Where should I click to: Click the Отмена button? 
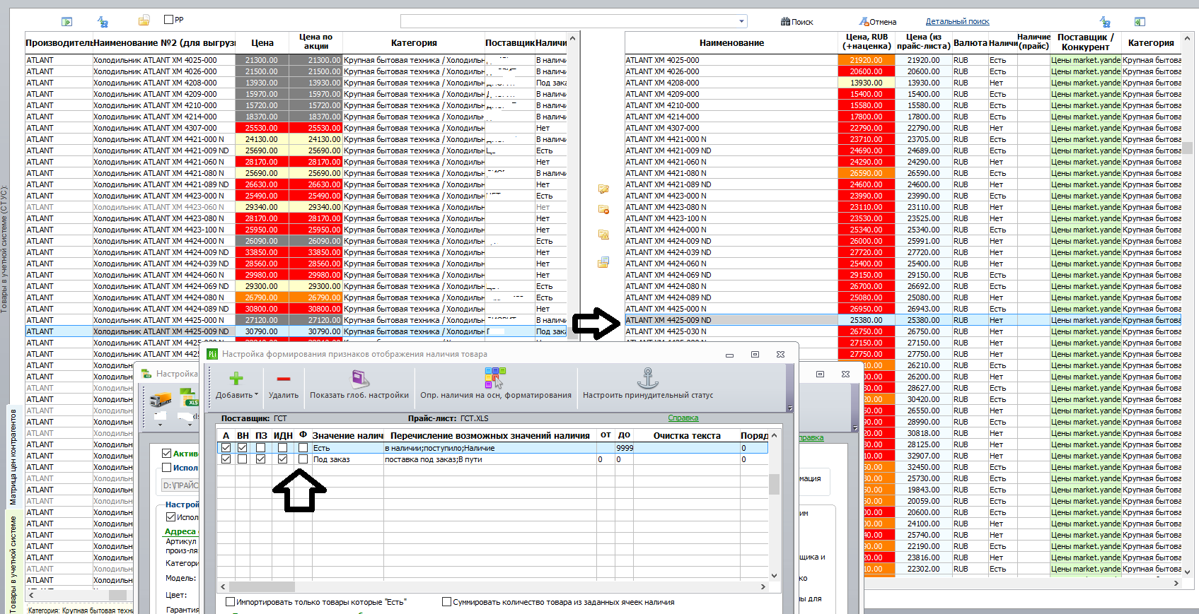[878, 22]
